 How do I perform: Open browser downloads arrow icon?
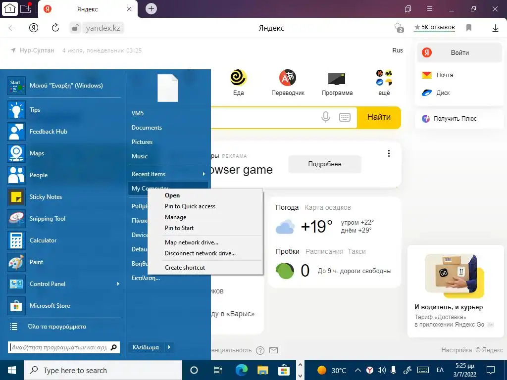tap(495, 28)
